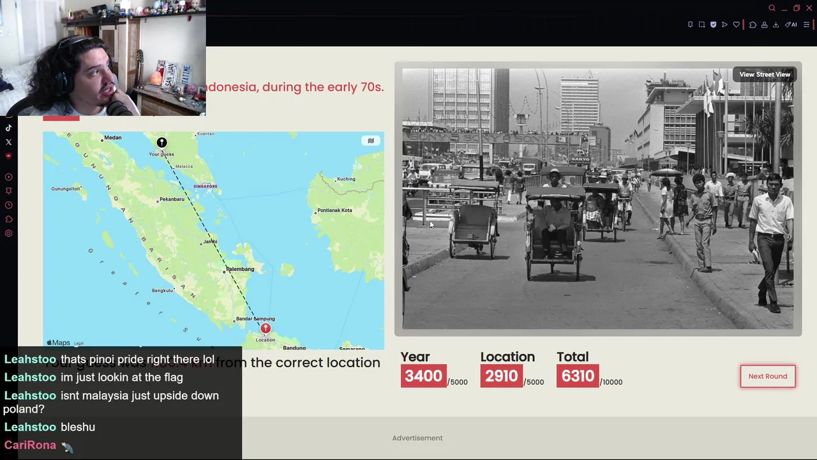Open the sidebar pinboards pin icon

pos(8,191)
